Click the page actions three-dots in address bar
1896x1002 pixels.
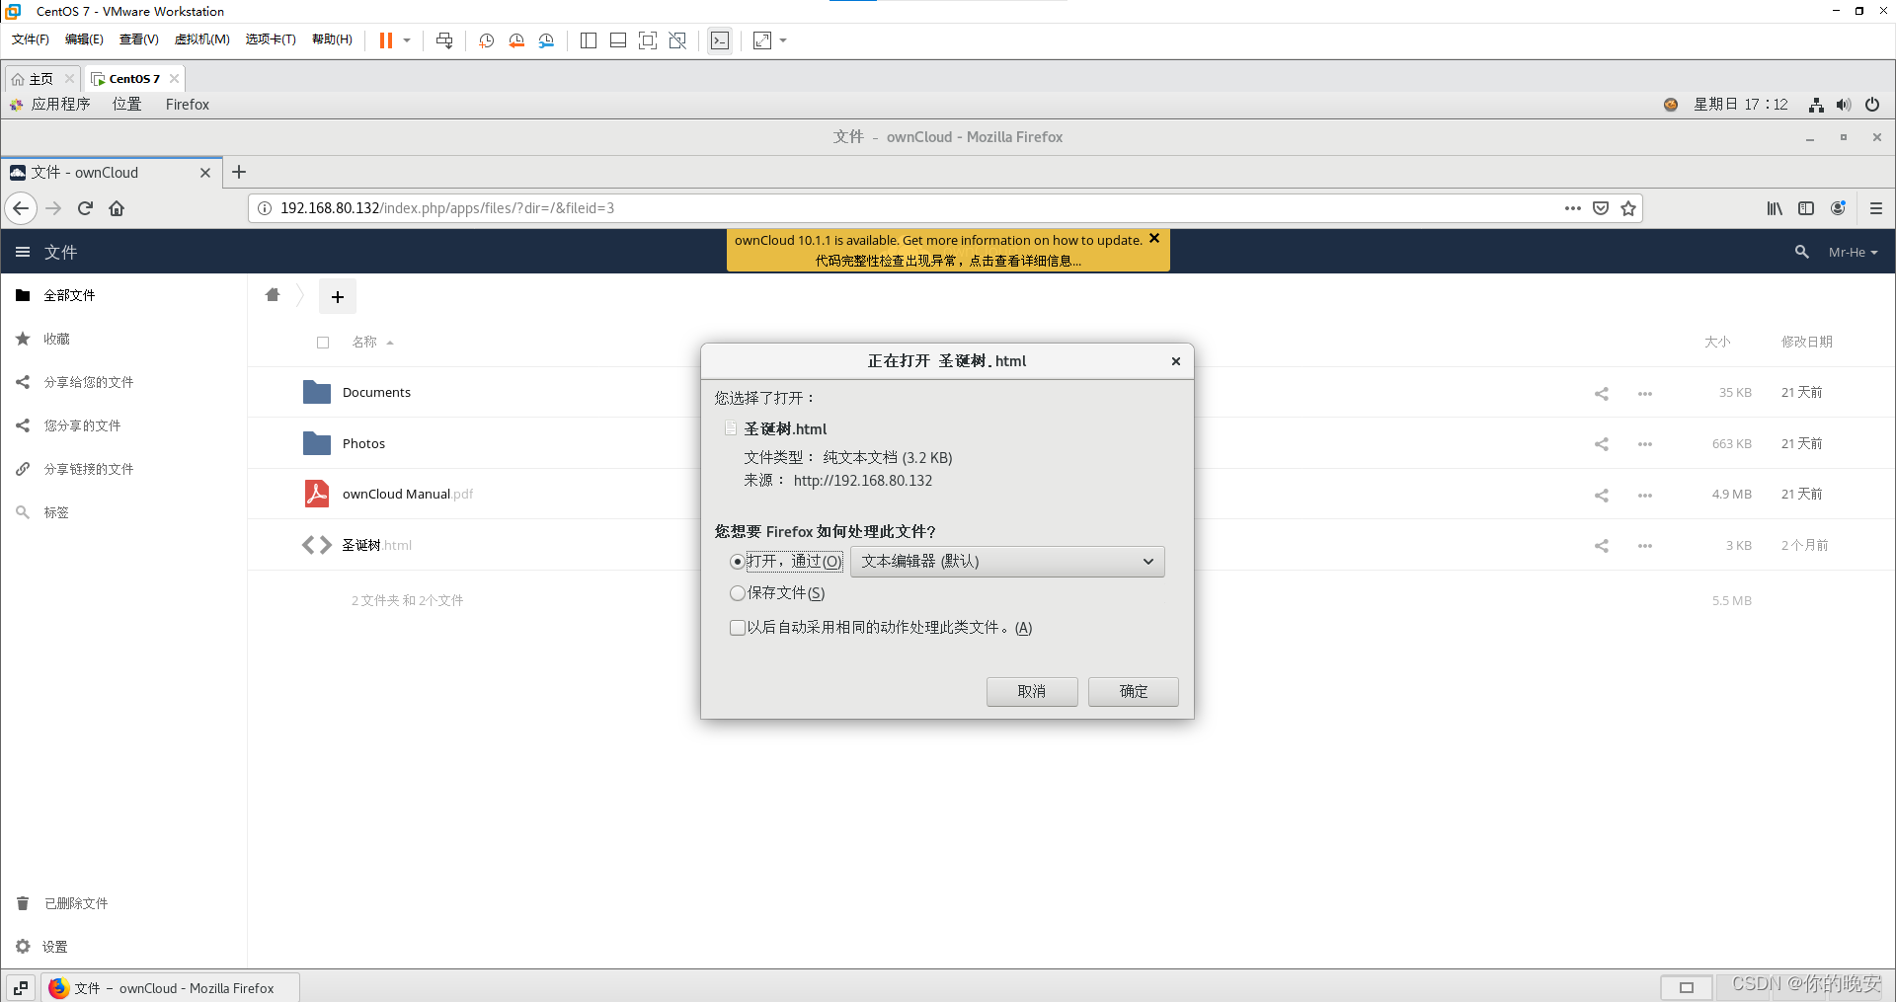coord(1573,208)
